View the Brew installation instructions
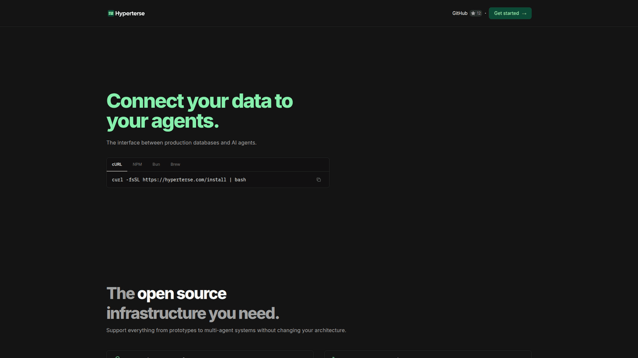This screenshot has width=638, height=358. coord(175,164)
